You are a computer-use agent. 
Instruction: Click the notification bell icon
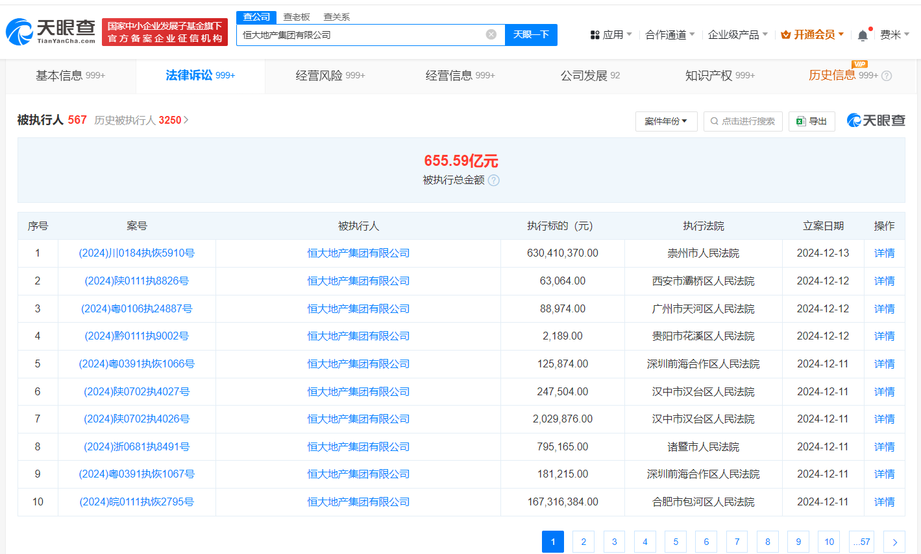point(863,34)
